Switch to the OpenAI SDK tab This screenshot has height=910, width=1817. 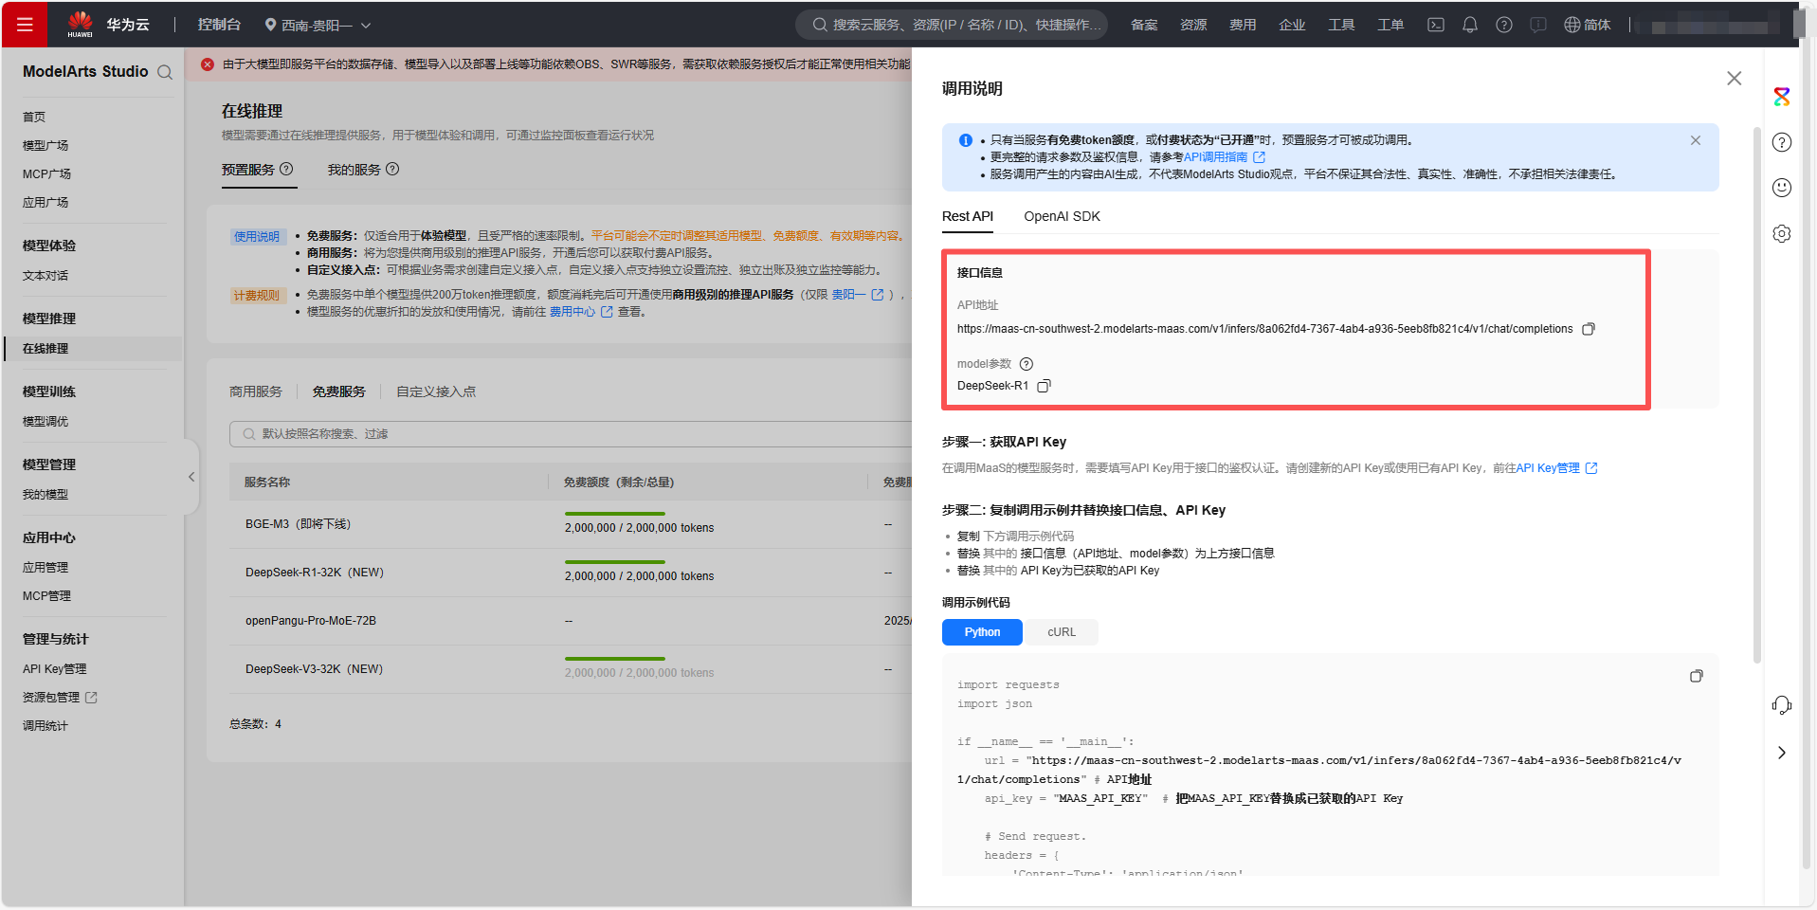[1062, 216]
